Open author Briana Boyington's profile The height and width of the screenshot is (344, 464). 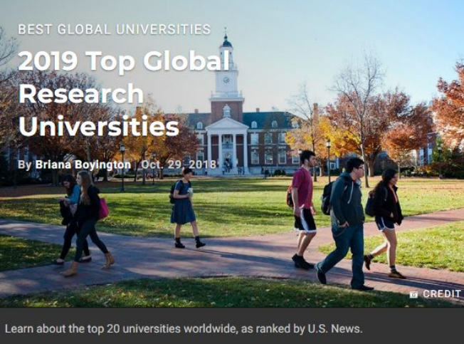[x=83, y=165]
